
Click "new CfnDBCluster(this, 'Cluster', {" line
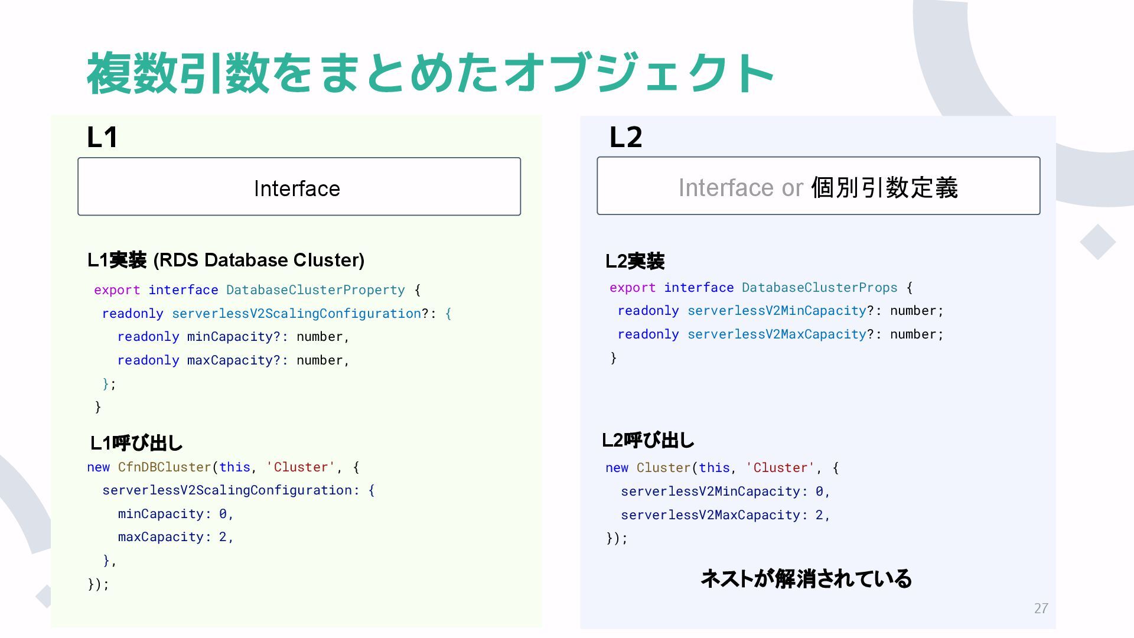(223, 467)
